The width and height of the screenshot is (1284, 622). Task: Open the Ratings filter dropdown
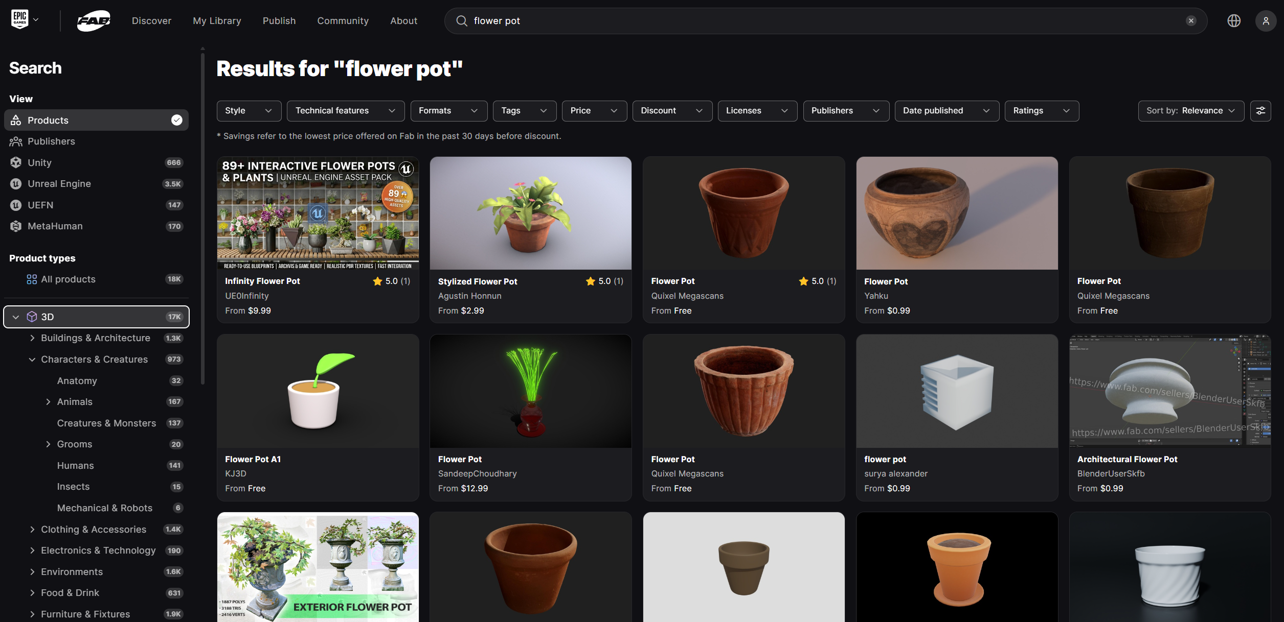[x=1042, y=111]
